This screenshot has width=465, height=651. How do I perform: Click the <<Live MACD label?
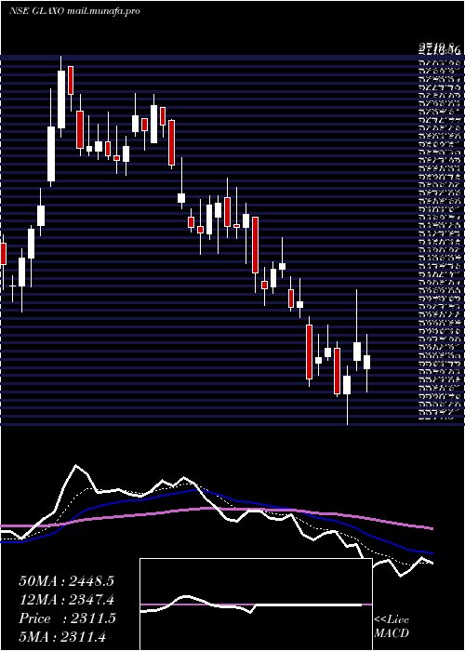pos(392,627)
